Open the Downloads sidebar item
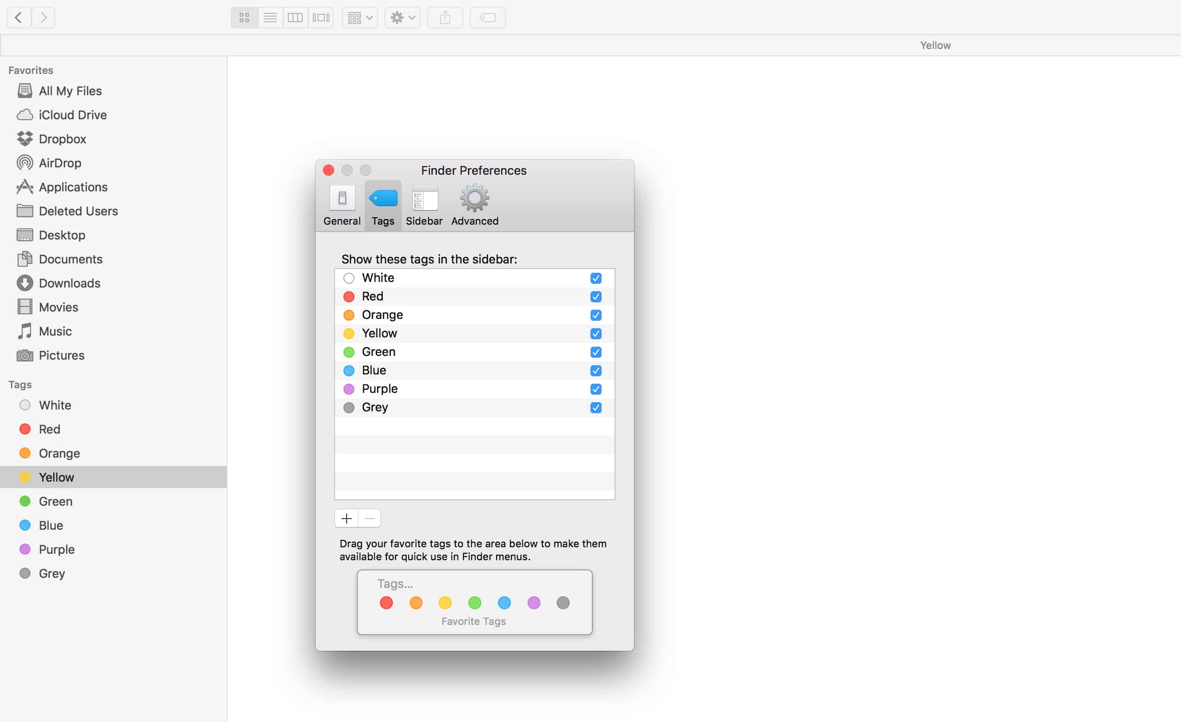This screenshot has height=722, width=1181. 69,283
